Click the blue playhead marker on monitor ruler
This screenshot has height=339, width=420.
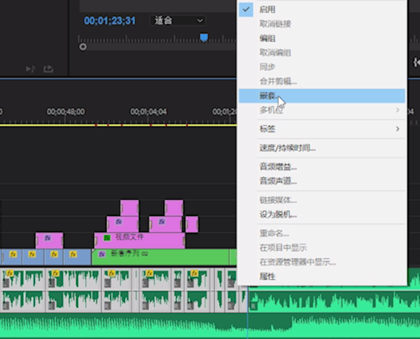204,37
